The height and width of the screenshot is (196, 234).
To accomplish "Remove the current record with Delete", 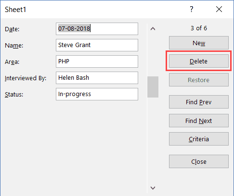I will [x=199, y=61].
